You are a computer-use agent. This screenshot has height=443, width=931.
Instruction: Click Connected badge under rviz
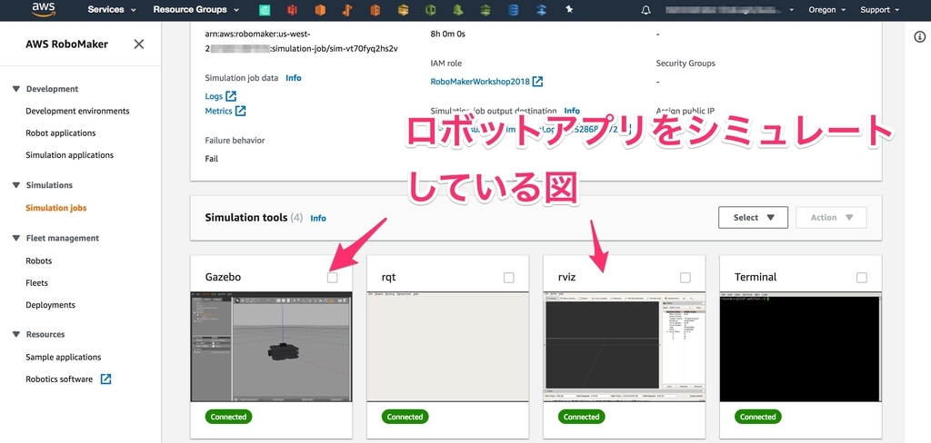coord(581,417)
